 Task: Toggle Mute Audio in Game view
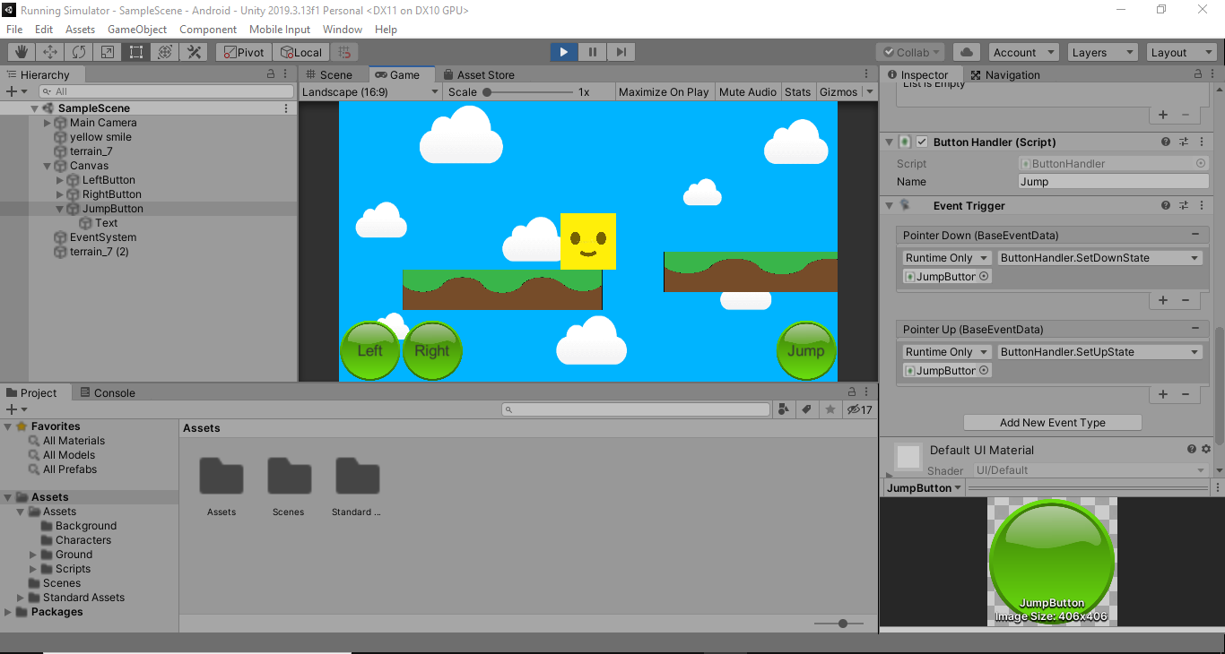tap(748, 91)
